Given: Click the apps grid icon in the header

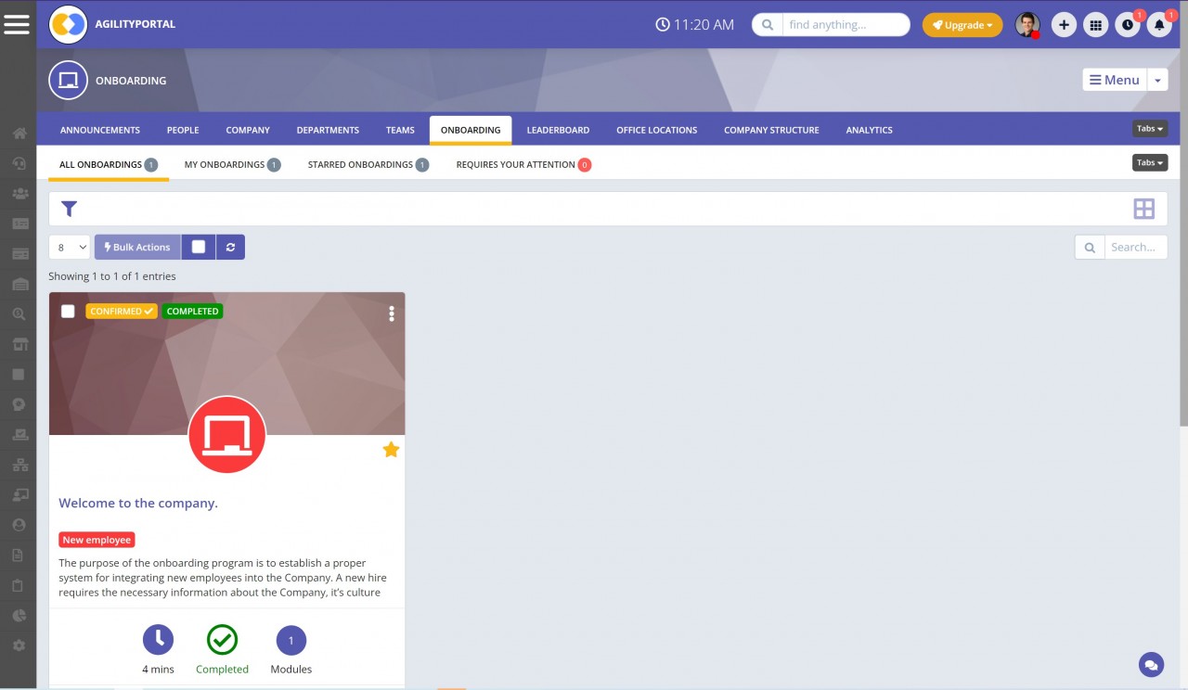Looking at the screenshot, I should click(x=1095, y=24).
